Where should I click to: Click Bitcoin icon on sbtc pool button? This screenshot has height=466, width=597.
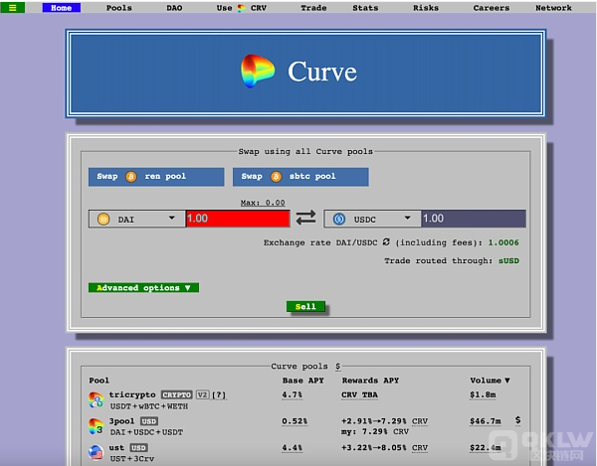pos(276,177)
